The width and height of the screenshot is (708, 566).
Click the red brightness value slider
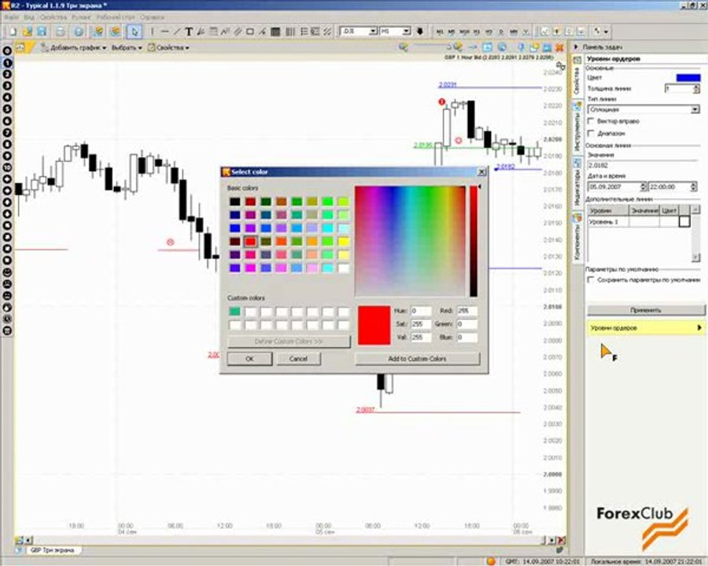pos(474,241)
